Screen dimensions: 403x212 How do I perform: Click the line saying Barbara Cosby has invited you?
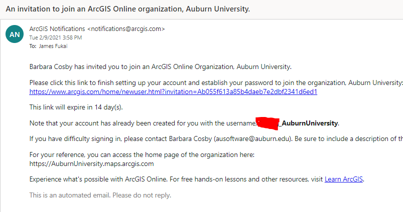coord(161,67)
